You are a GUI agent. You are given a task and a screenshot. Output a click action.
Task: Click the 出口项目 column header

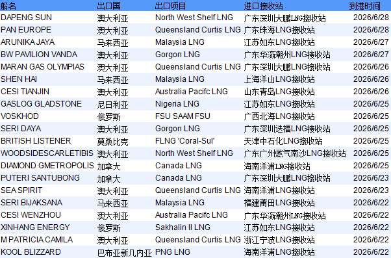(170, 5)
